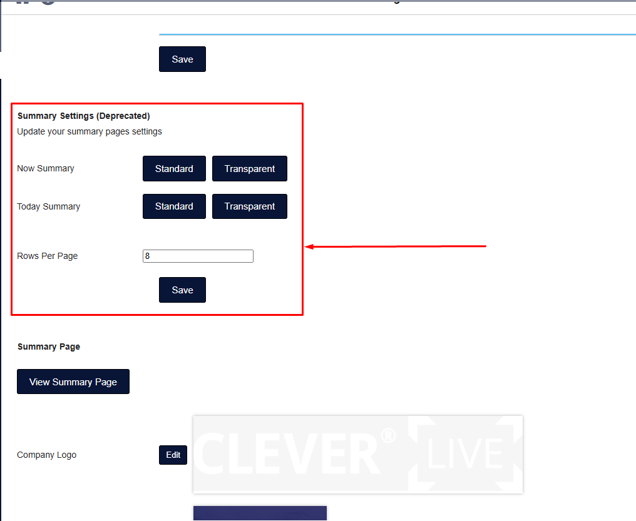Click the Today Summary label
Viewport: 636px width, 521px height.
[x=49, y=206]
